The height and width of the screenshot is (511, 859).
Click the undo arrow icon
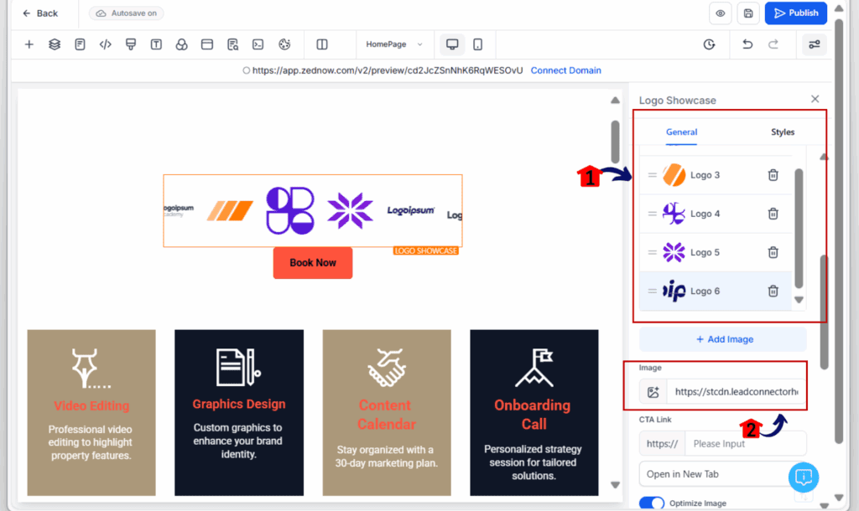(x=747, y=44)
